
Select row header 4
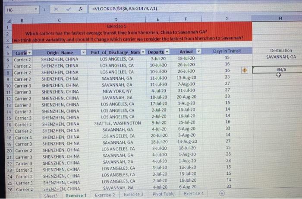tap(8, 47)
